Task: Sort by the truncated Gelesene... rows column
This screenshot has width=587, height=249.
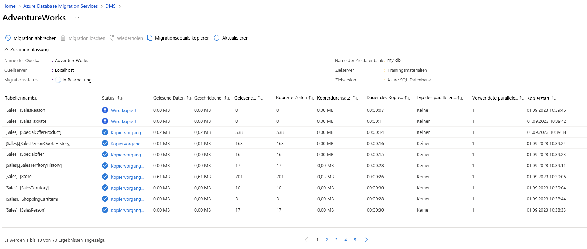Action: 260,98
